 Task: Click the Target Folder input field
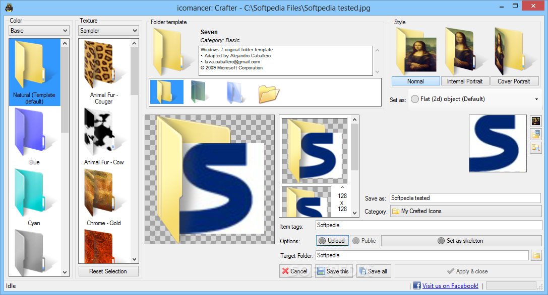422,255
